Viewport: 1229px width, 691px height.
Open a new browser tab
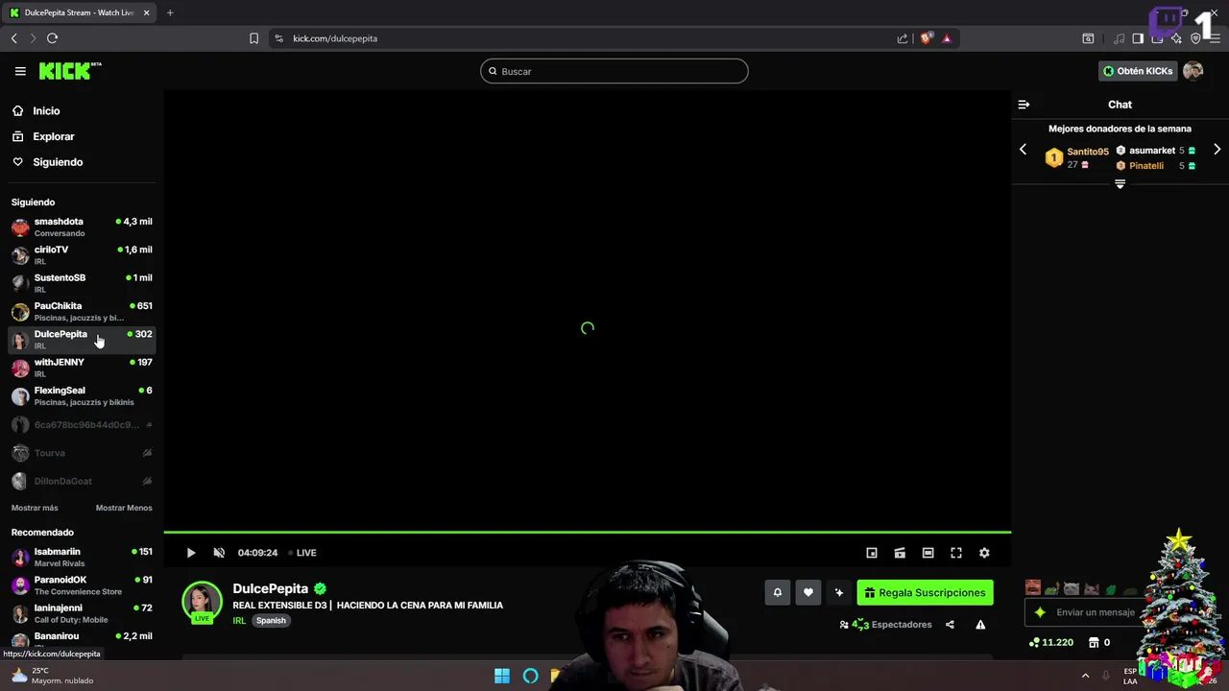point(170,12)
